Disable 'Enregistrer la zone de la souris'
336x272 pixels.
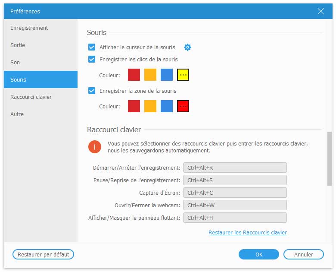92,91
